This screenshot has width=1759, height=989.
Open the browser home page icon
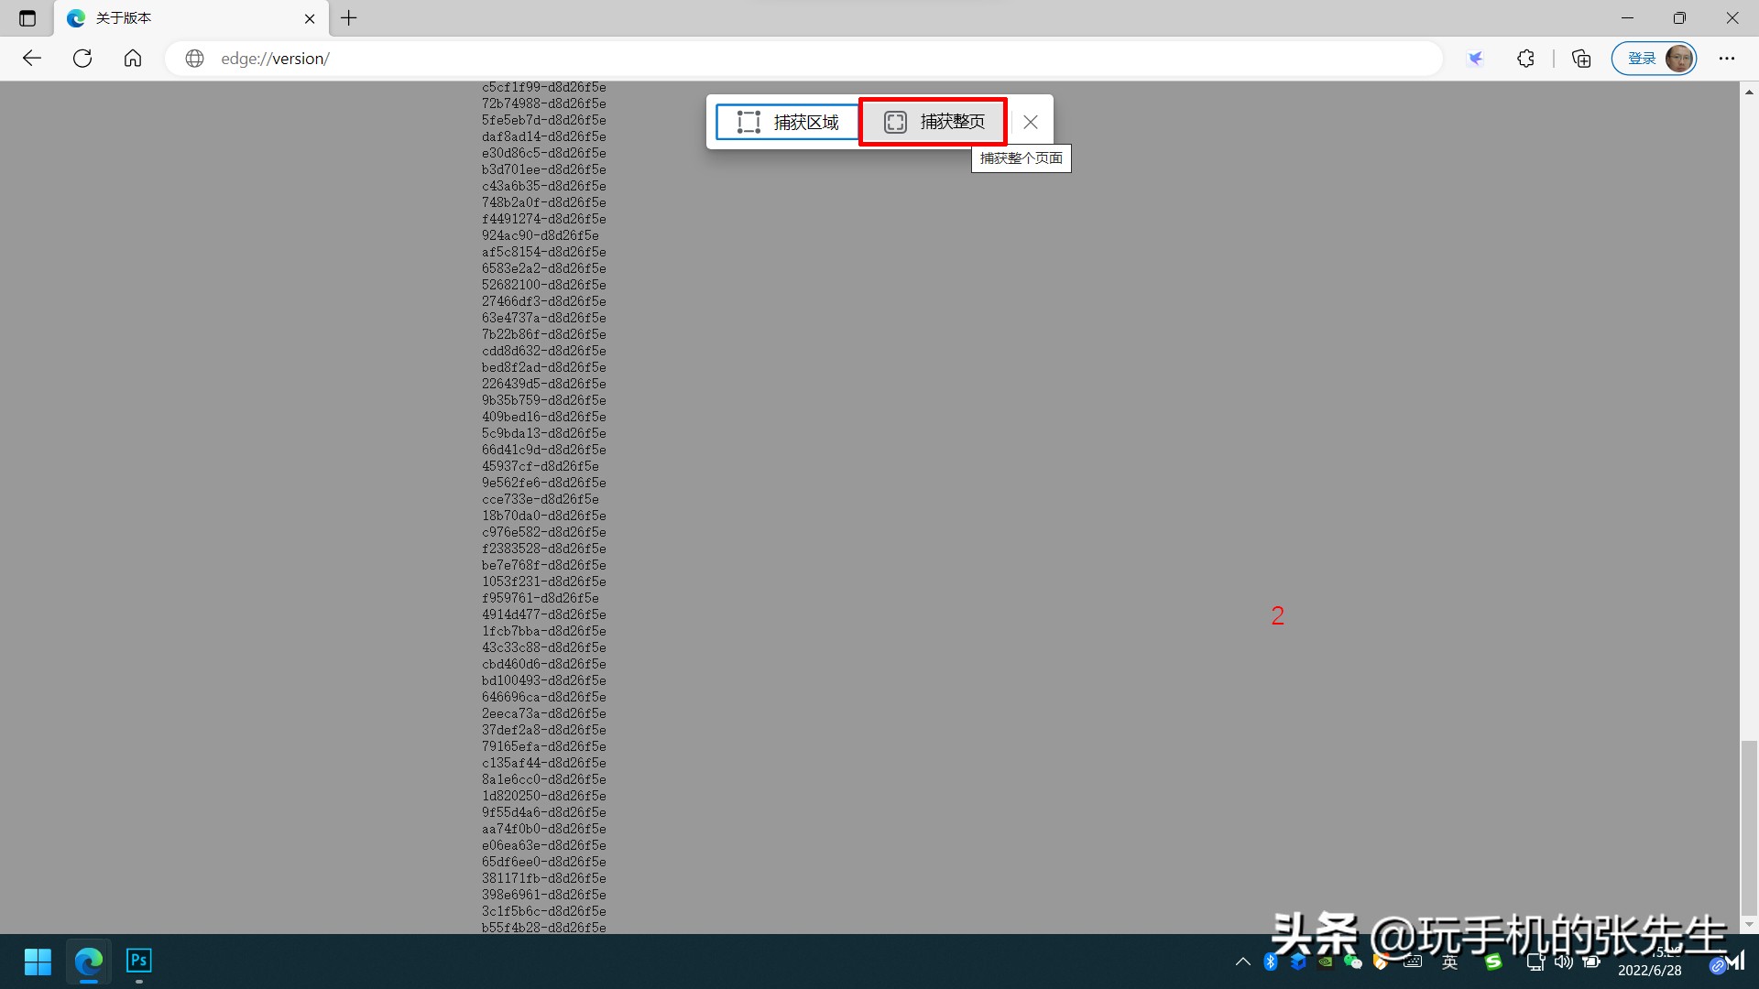point(133,59)
